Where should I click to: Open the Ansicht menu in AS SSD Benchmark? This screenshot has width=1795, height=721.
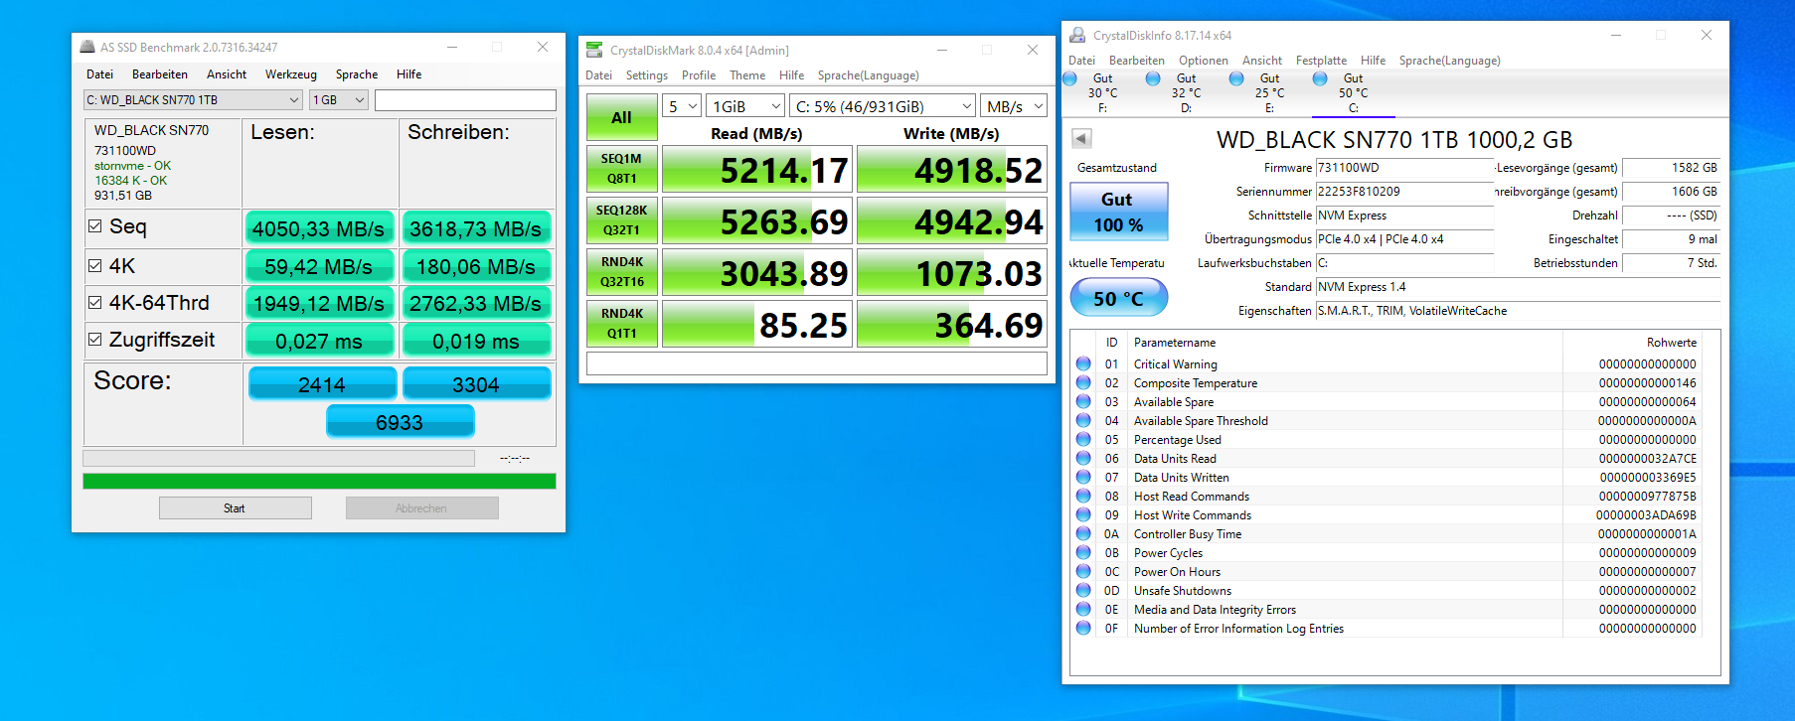click(x=227, y=74)
